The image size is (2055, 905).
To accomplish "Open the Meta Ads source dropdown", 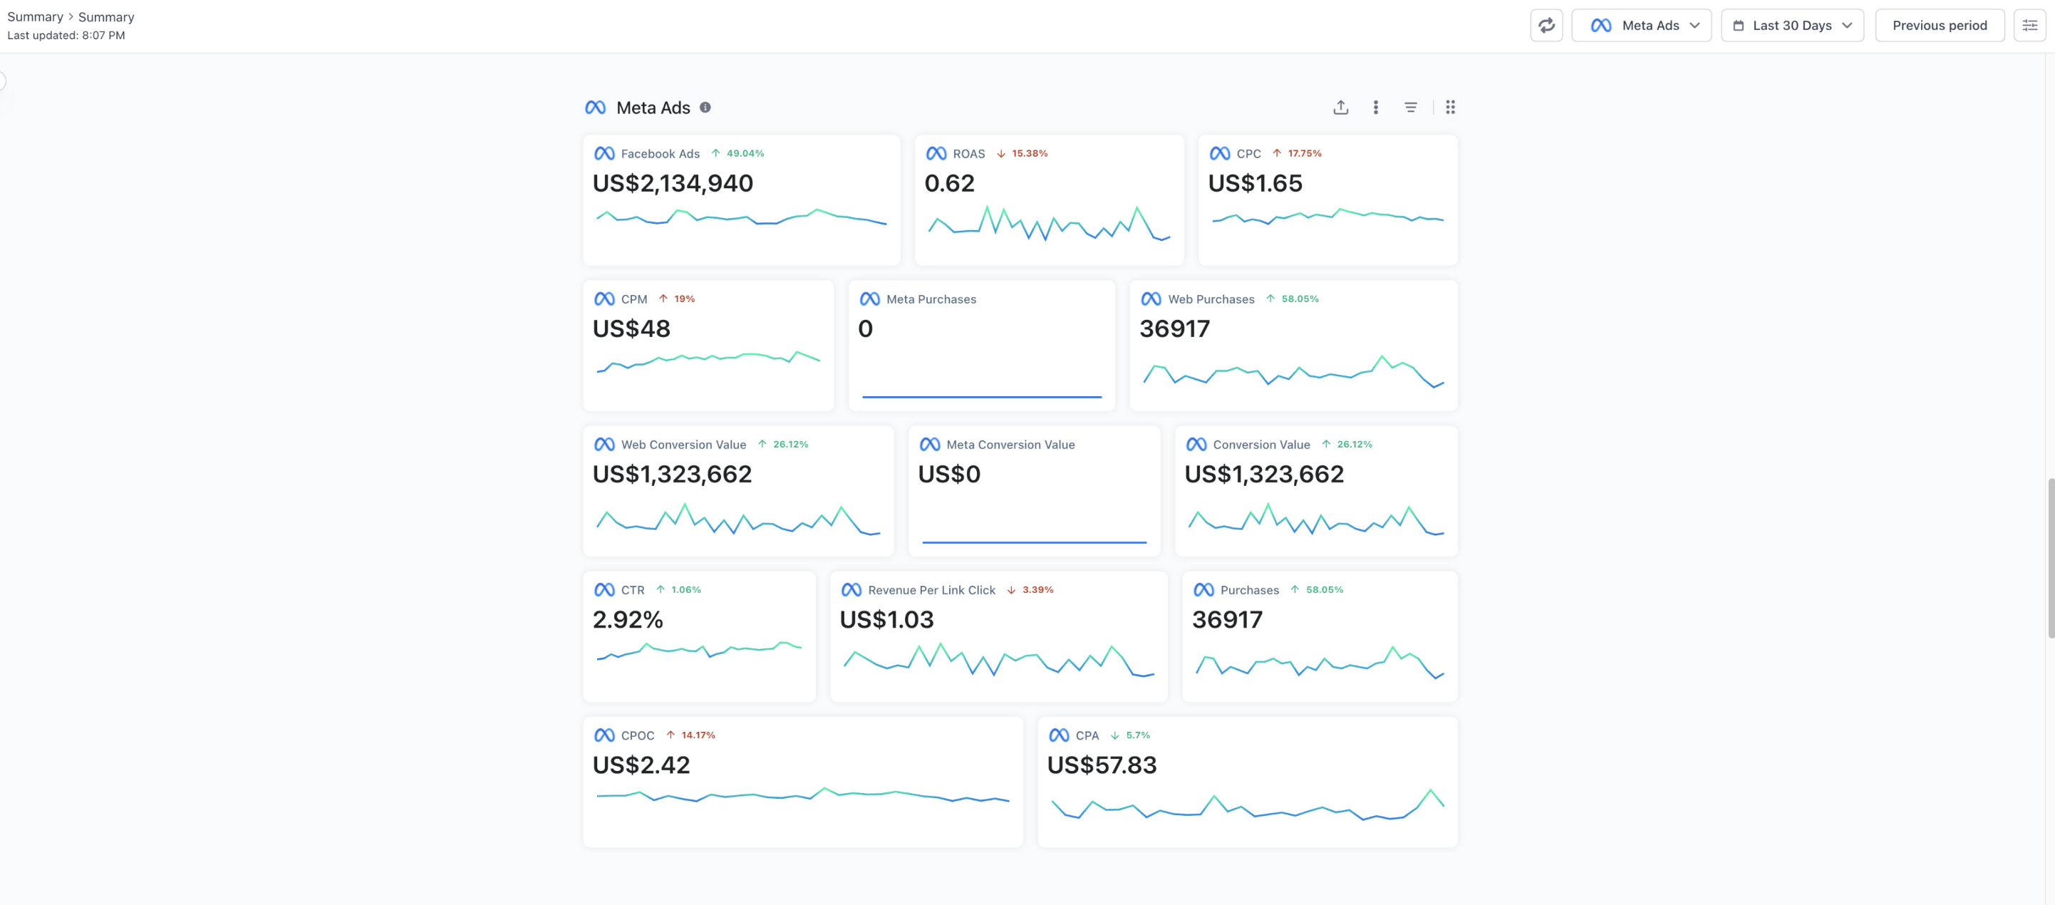I will click(x=1641, y=26).
